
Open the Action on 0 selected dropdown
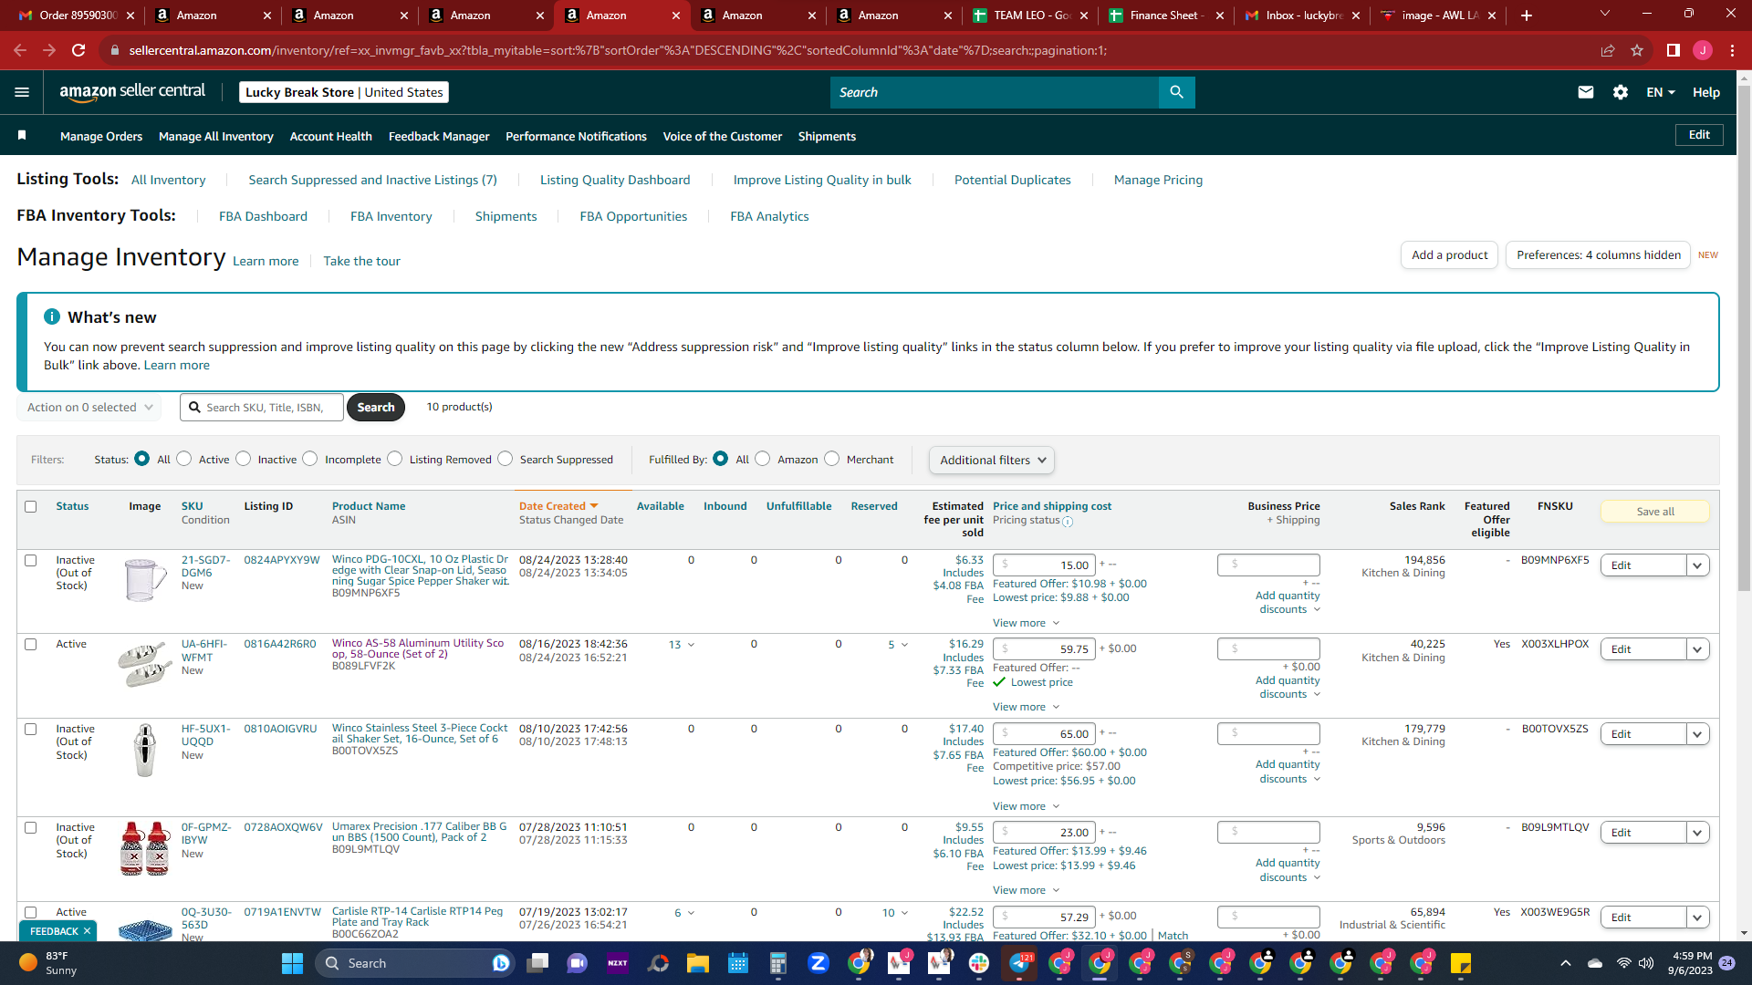pos(89,408)
